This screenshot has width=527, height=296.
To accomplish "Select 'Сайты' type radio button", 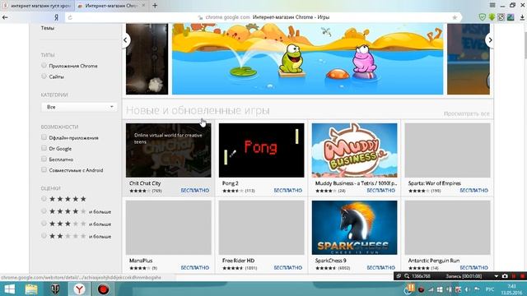I will coord(44,76).
